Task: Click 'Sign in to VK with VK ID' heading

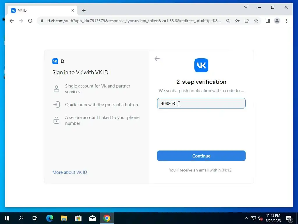Action: tap(80, 72)
